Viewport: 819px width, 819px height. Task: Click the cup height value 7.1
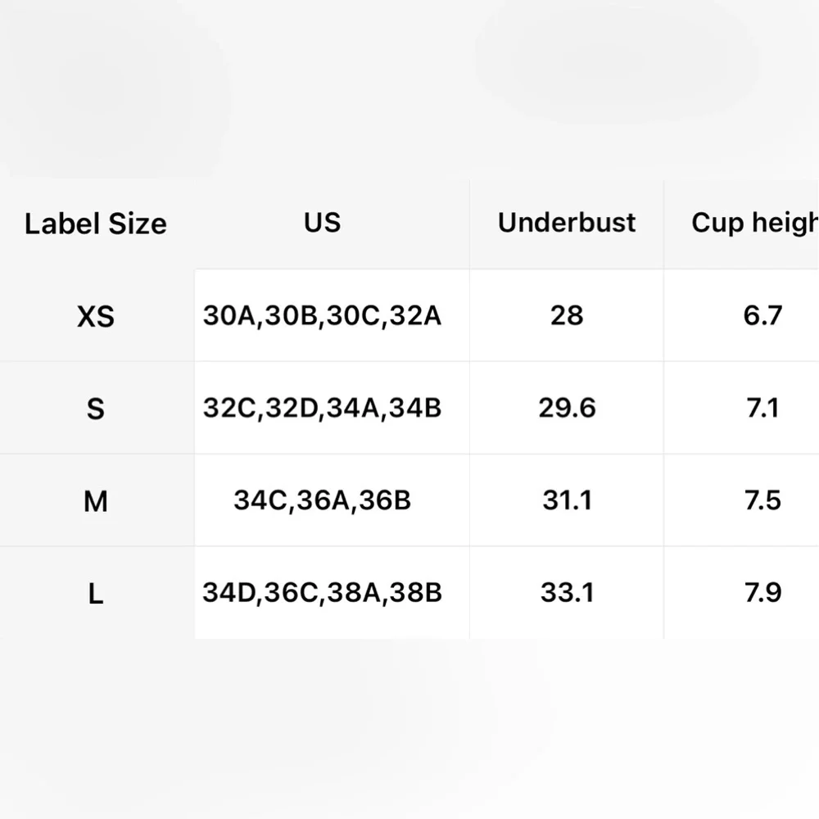click(x=762, y=408)
